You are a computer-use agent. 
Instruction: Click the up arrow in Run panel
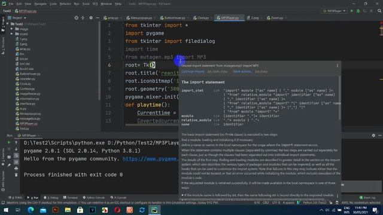tap(16, 142)
